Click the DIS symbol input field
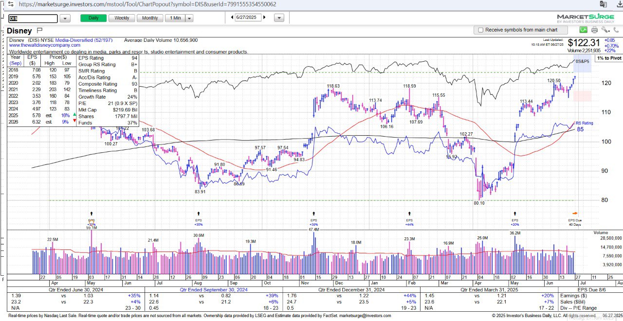This screenshot has height=321, width=623. [x=33, y=18]
